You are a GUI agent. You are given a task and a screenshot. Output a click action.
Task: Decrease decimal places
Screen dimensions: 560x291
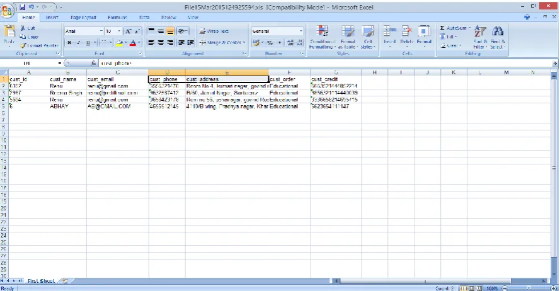pyautogui.click(x=299, y=43)
